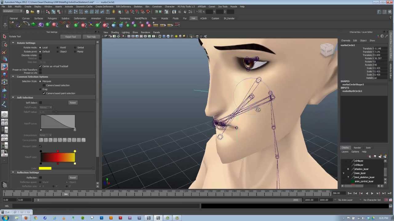Open the Modify menu
Viewport: 394px width, 221px height.
[18, 6]
